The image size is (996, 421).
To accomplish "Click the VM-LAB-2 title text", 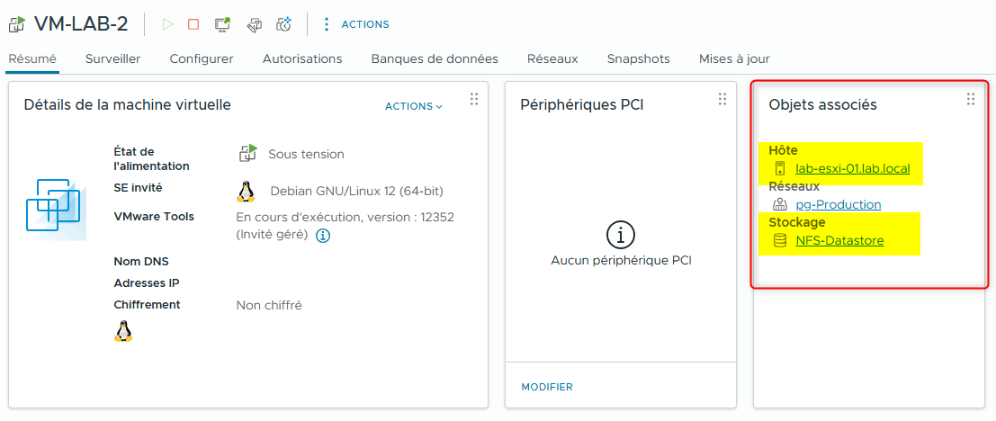I will point(81,24).
